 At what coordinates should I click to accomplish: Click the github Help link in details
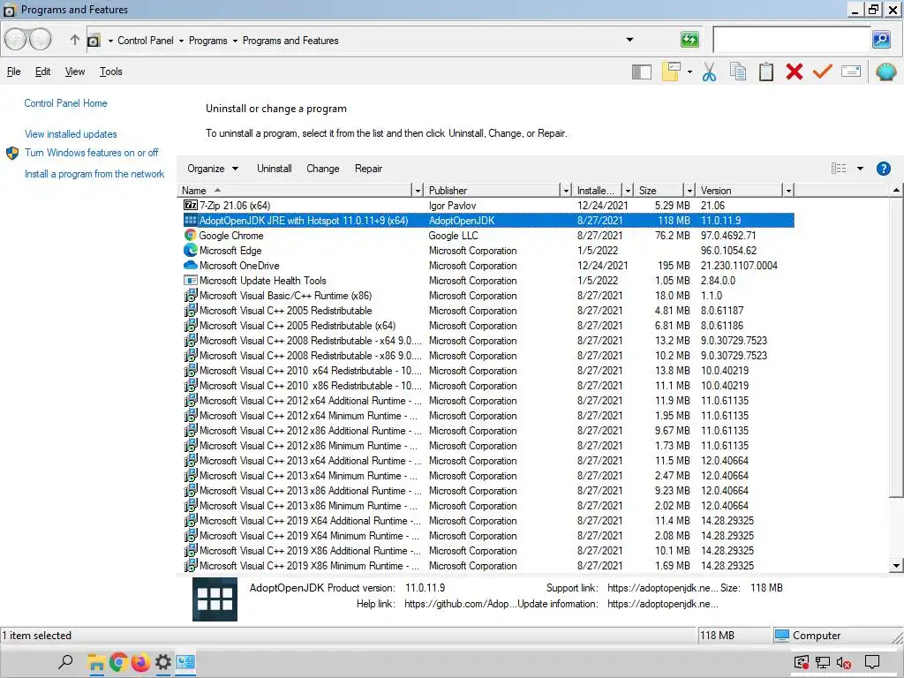[x=460, y=604]
